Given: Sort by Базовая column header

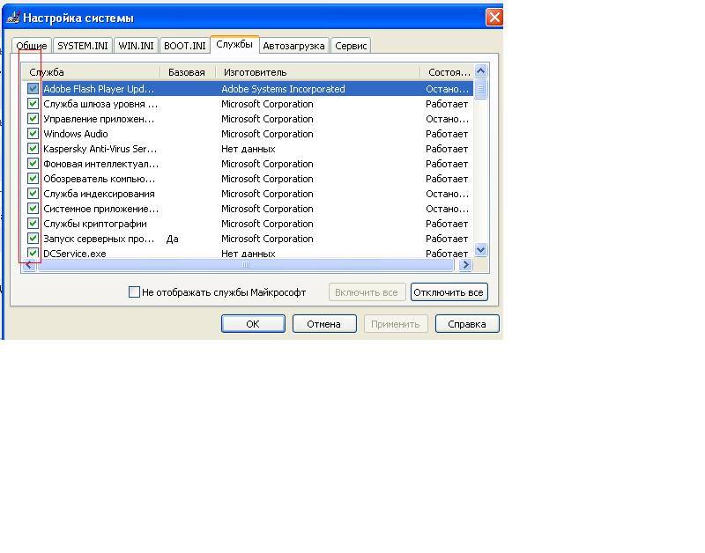Looking at the screenshot, I should click(187, 72).
